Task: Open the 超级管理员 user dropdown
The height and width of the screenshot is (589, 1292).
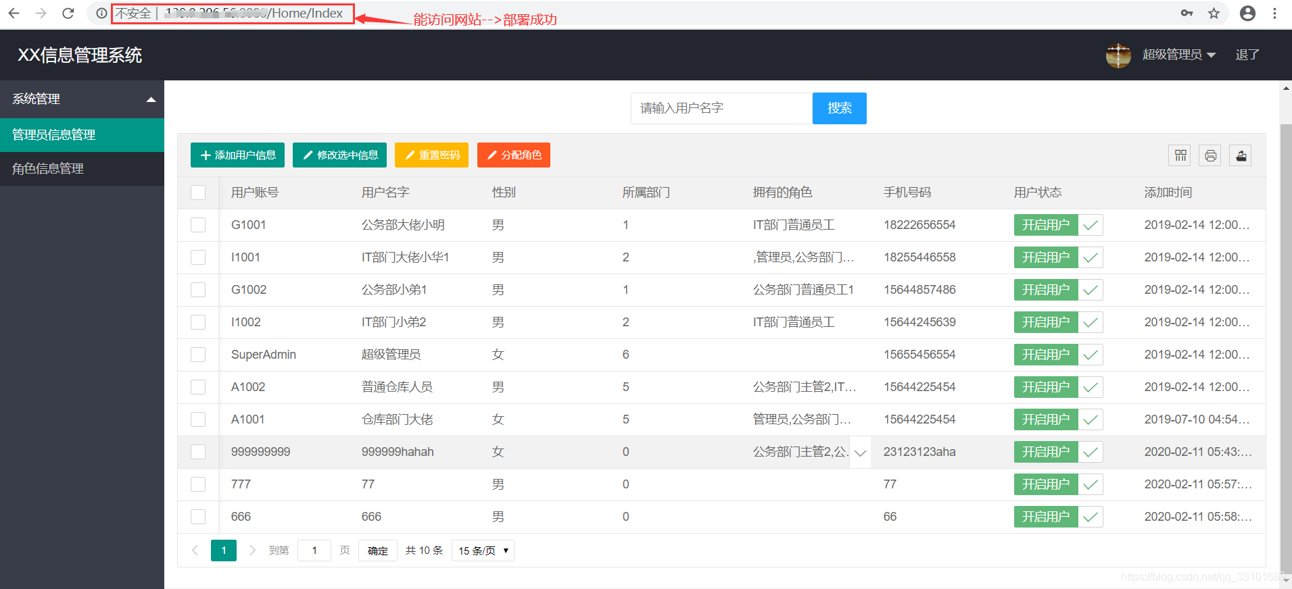Action: [1178, 55]
